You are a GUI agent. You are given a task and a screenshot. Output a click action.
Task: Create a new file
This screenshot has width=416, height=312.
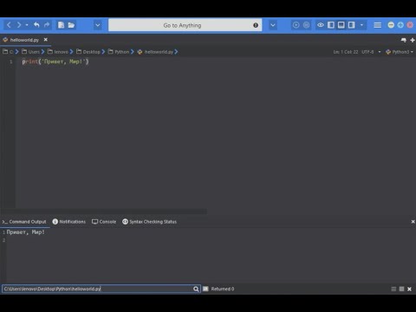coord(61,25)
